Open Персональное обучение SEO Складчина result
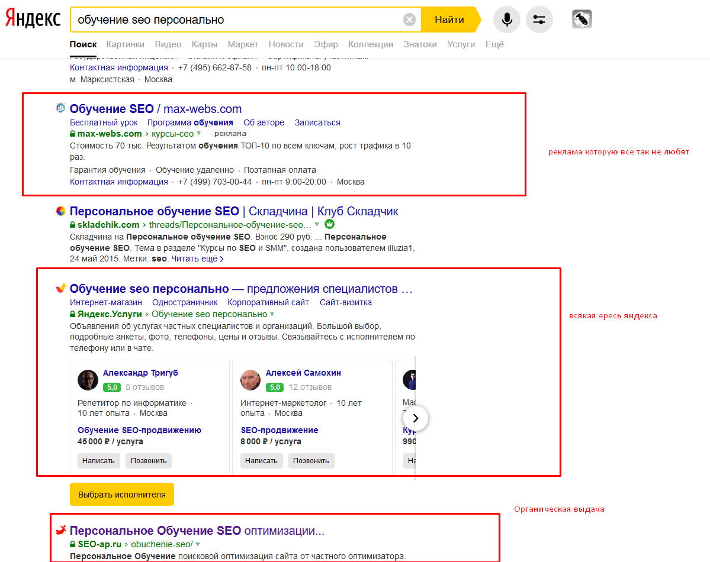 234,211
